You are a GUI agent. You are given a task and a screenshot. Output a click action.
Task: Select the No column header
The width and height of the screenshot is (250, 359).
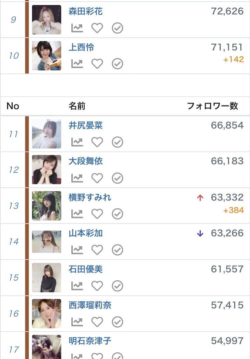(x=13, y=106)
